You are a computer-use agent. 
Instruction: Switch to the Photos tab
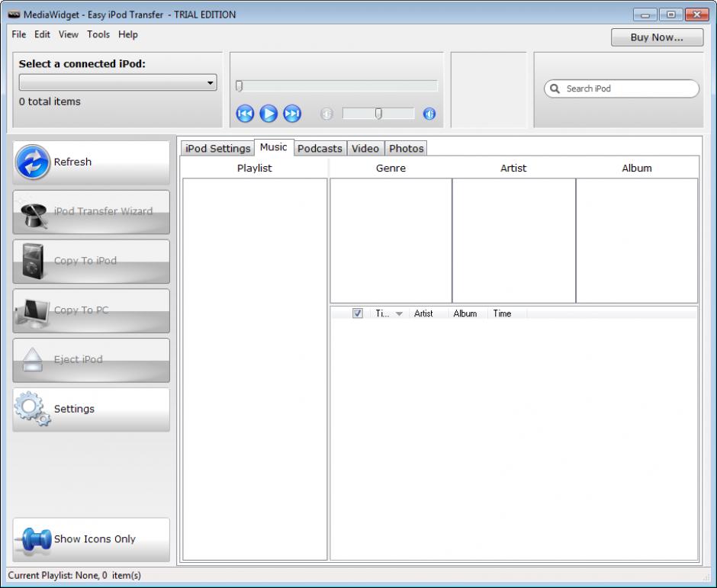[x=406, y=148]
